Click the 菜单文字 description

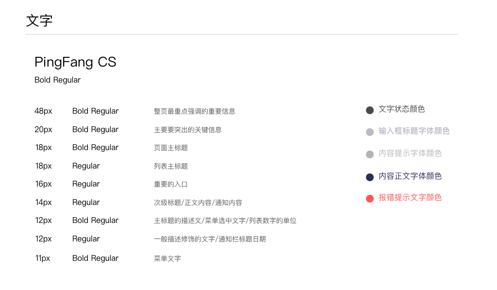point(167,258)
